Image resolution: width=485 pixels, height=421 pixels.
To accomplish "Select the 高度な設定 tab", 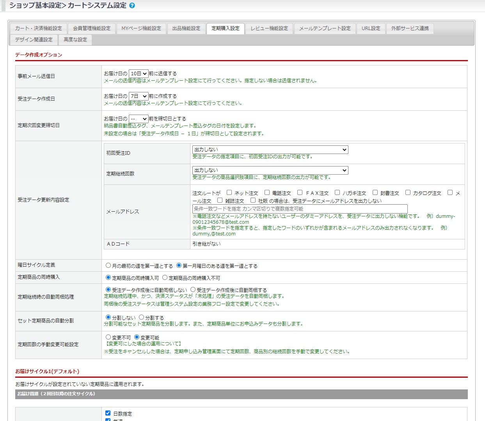I will pos(75,40).
